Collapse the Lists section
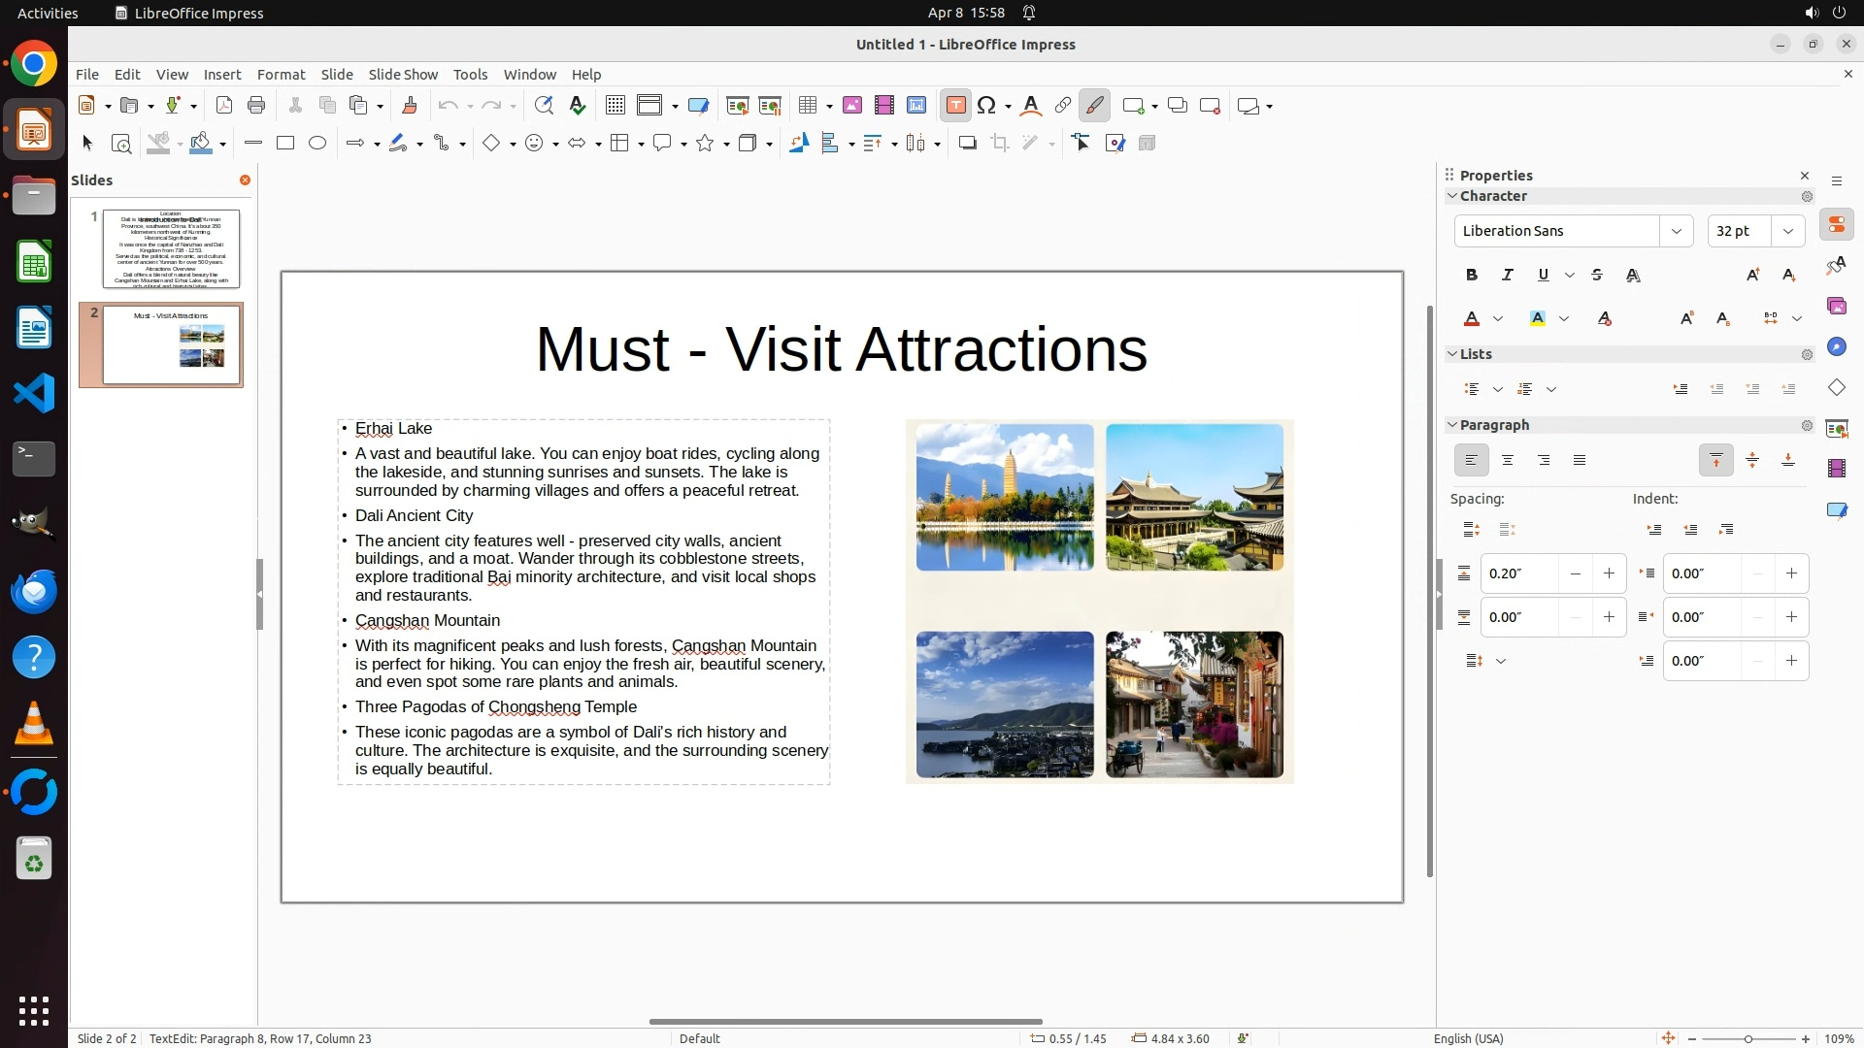Image resolution: width=1864 pixels, height=1048 pixels. click(1452, 354)
